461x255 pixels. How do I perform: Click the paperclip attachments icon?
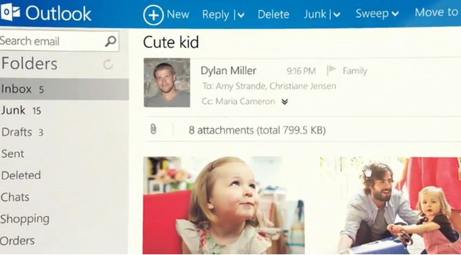[x=153, y=129]
